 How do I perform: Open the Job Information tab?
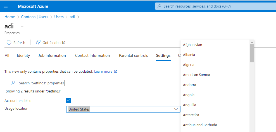[52, 55]
